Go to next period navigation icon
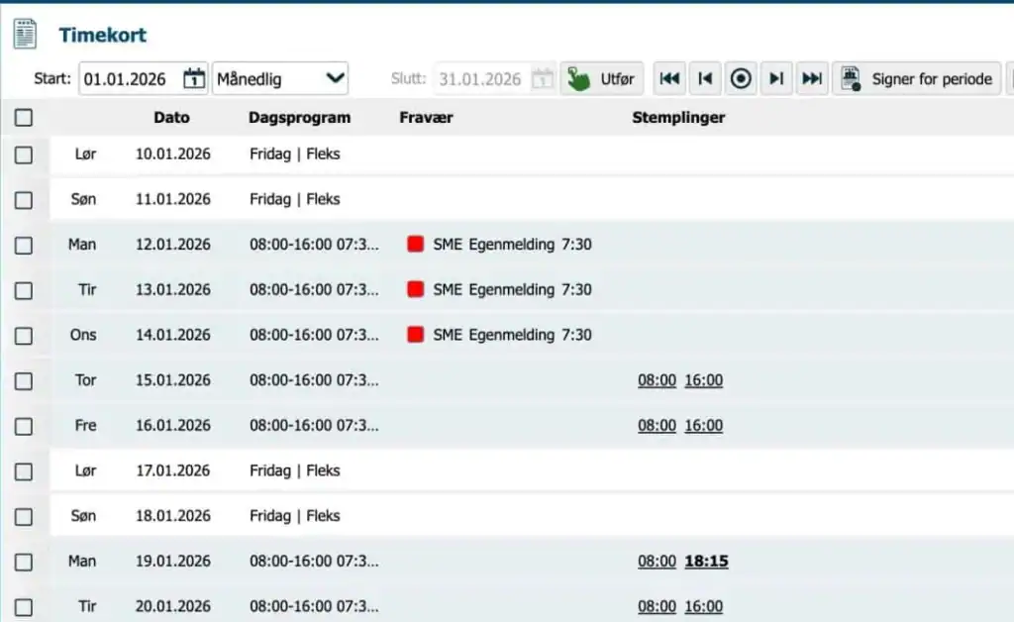The height and width of the screenshot is (622, 1014). (x=776, y=79)
